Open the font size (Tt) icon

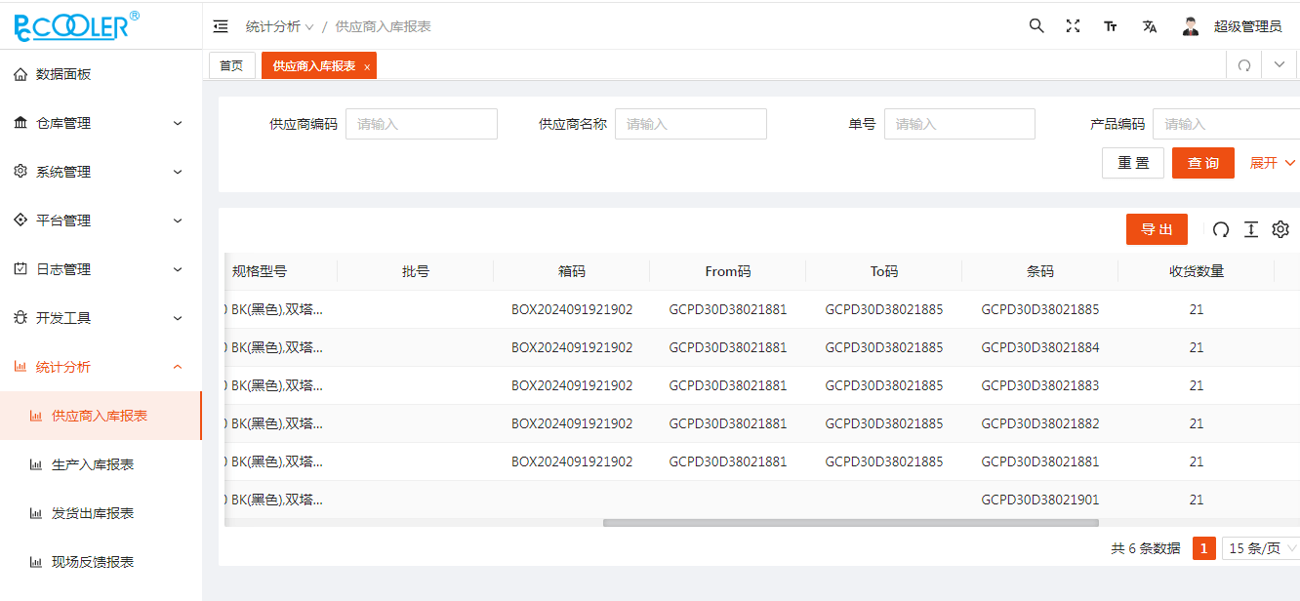pyautogui.click(x=1110, y=25)
